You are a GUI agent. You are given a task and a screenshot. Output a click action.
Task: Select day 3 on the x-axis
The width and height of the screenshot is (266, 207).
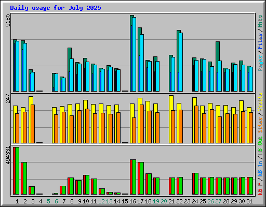(33, 201)
